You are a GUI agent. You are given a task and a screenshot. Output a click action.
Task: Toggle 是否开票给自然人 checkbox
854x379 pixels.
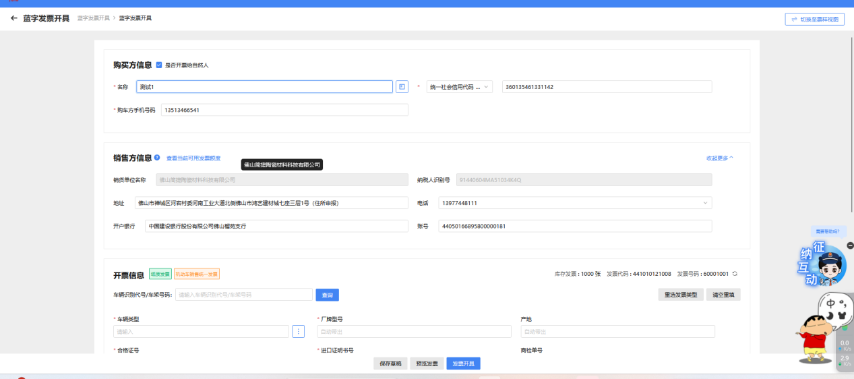(x=159, y=65)
